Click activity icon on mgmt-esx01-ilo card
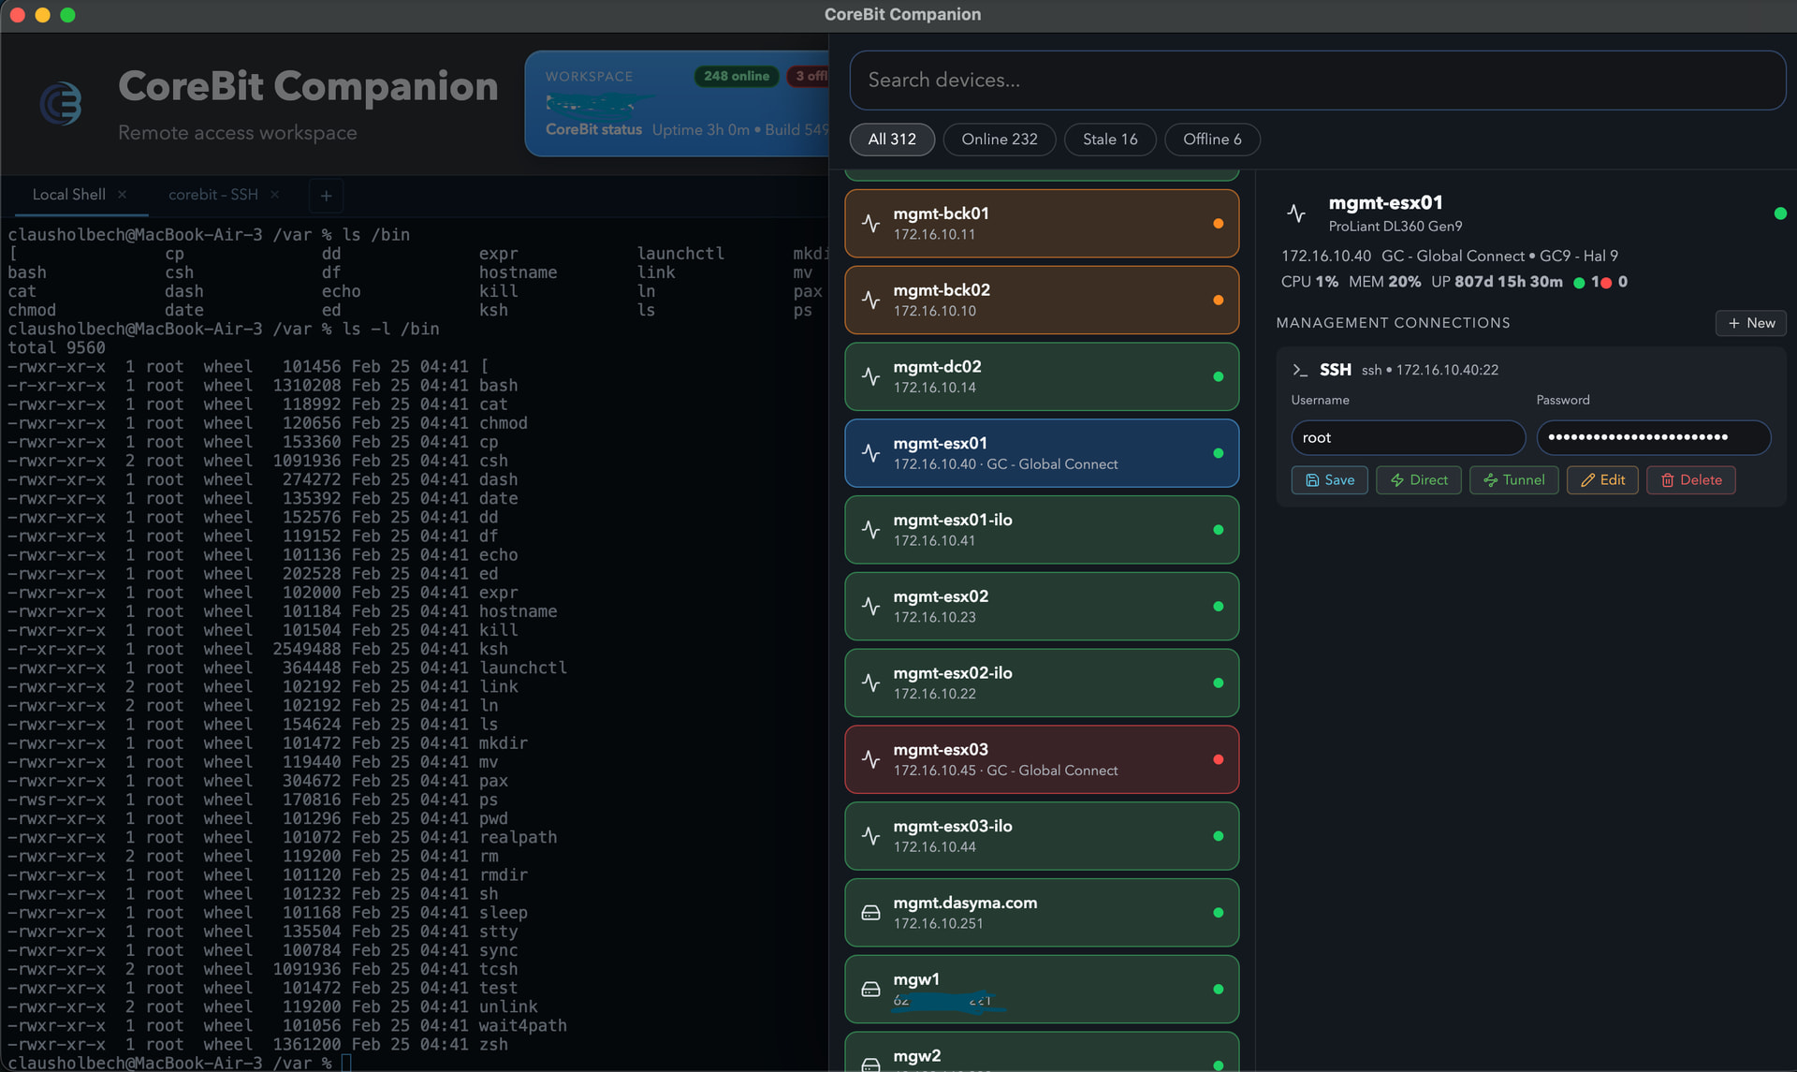The width and height of the screenshot is (1797, 1072). coord(871,530)
